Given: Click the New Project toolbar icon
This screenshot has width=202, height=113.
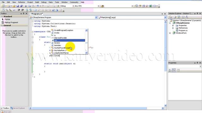Looking at the screenshot, I should [x=3, y=6].
